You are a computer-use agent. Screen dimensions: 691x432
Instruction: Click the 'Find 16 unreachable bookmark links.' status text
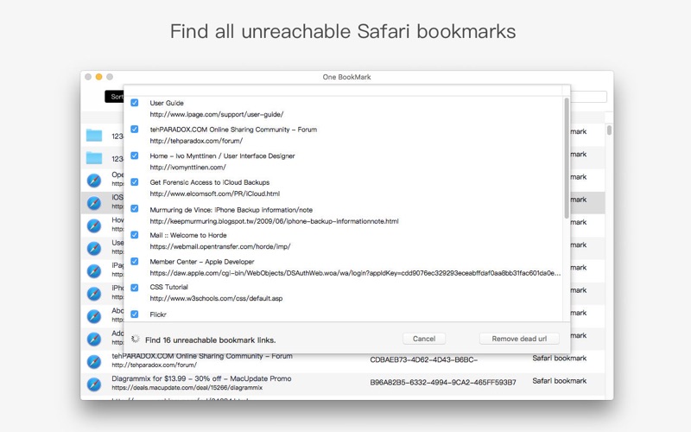tap(210, 340)
